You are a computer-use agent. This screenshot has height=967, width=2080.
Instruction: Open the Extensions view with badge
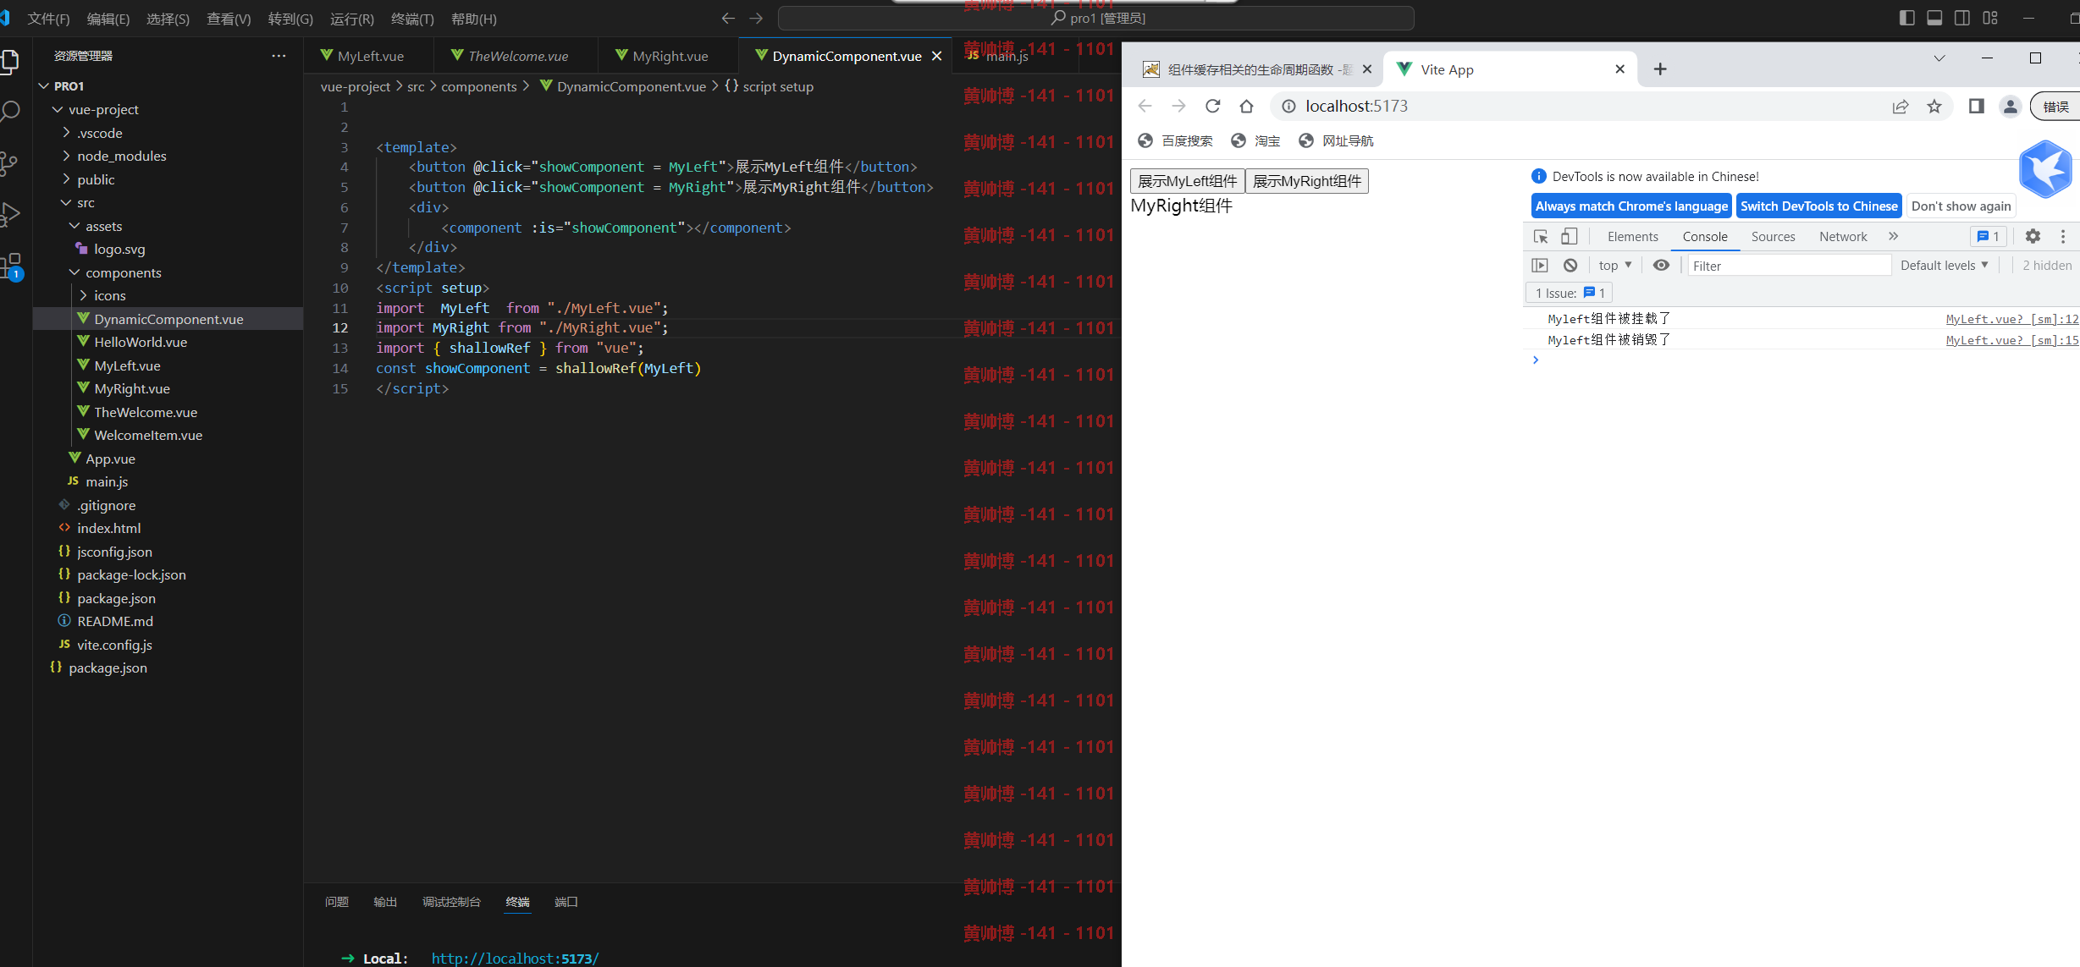tap(11, 266)
